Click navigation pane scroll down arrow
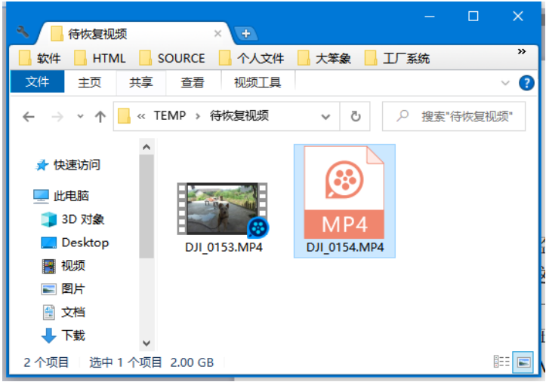The height and width of the screenshot is (385, 546). [x=147, y=343]
